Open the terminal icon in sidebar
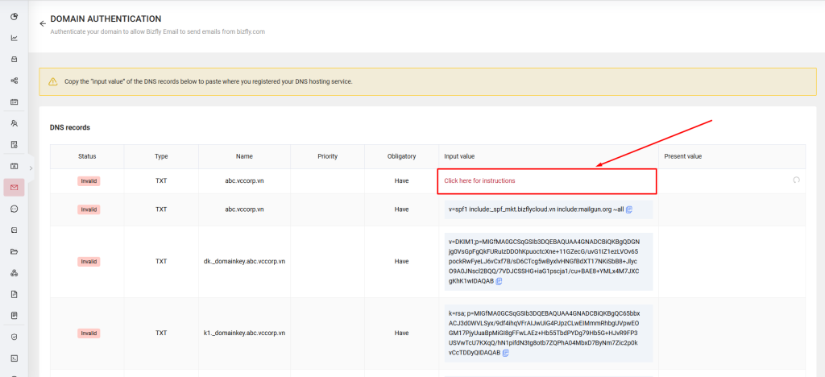Screen dimensions: 825x377 (x=14, y=358)
